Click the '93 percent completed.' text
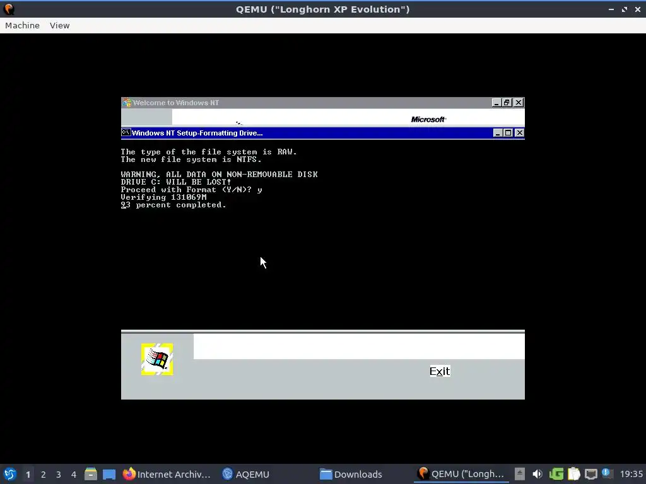 (x=173, y=205)
